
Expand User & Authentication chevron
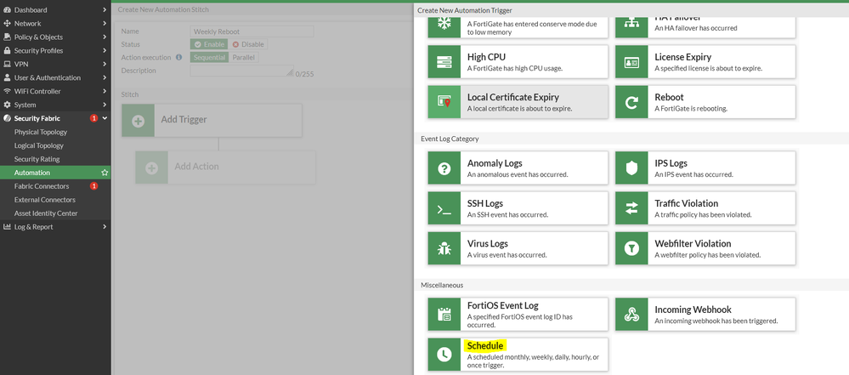click(x=105, y=77)
